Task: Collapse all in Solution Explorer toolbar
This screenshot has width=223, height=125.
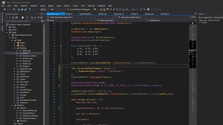Action: (38, 18)
